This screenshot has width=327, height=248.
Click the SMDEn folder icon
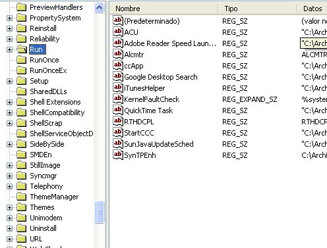tap(22, 155)
